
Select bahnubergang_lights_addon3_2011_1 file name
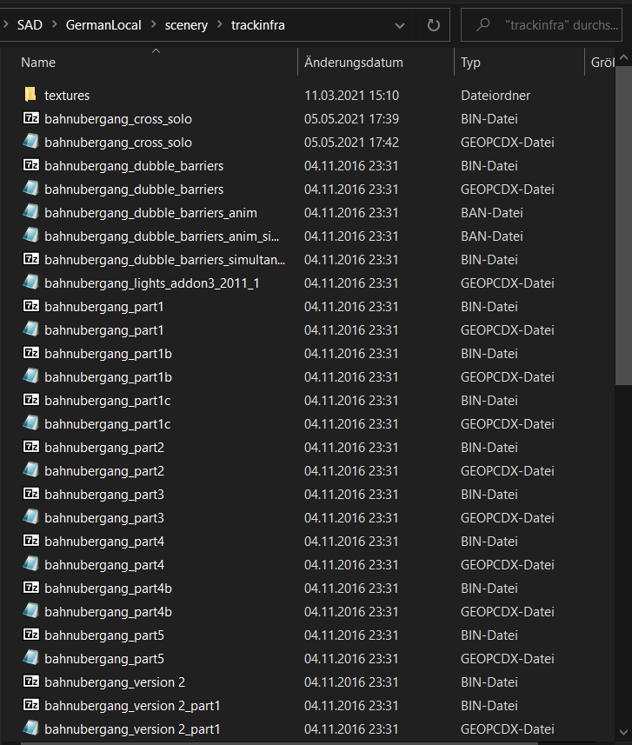(x=152, y=283)
